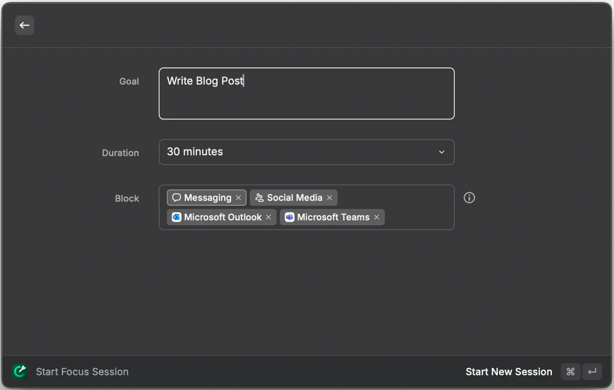Remove Microsoft Teams from block list

[377, 217]
